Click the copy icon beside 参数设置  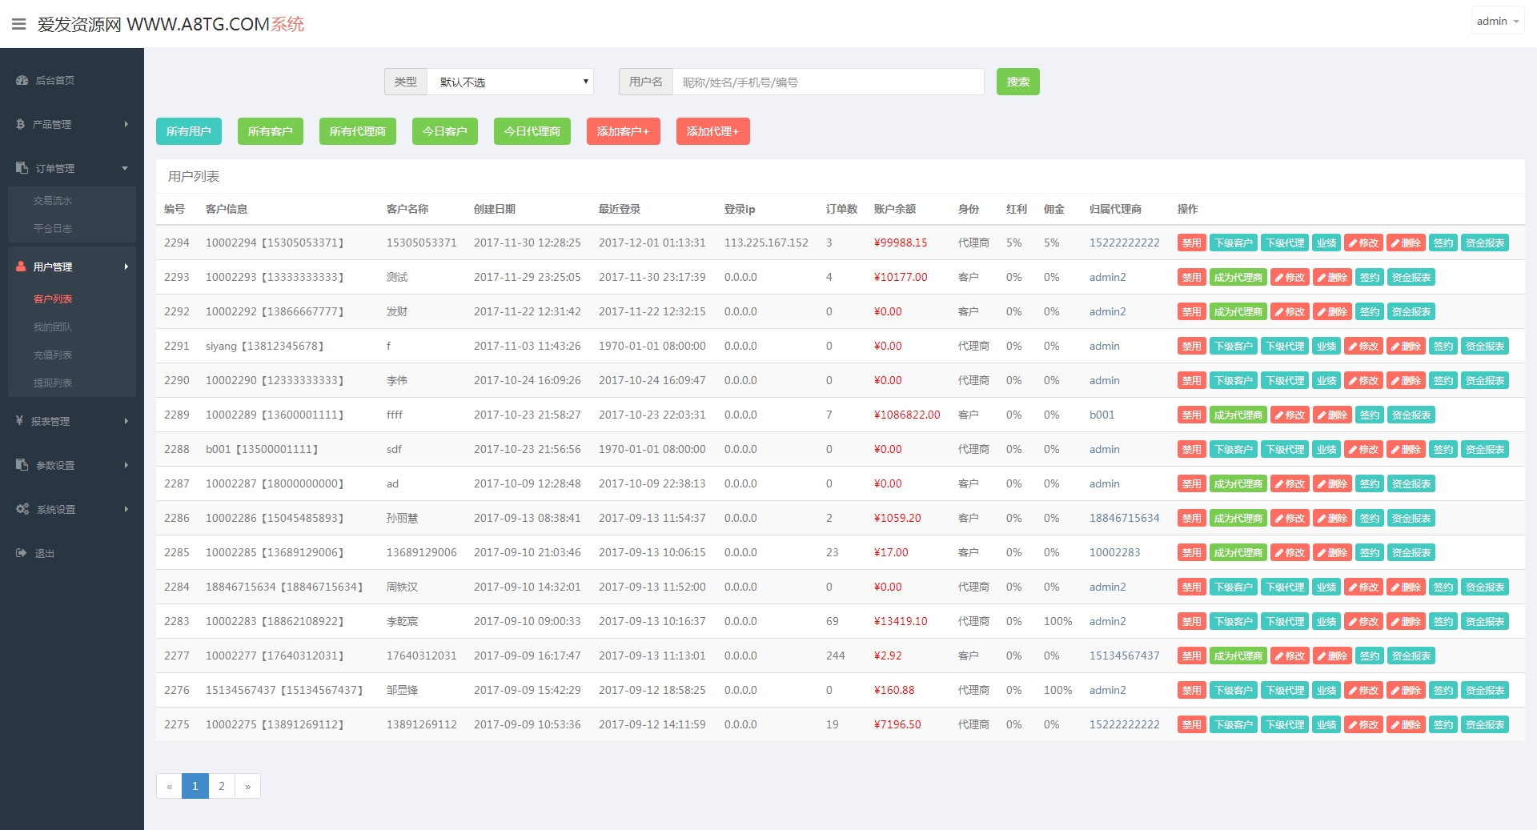pos(22,465)
